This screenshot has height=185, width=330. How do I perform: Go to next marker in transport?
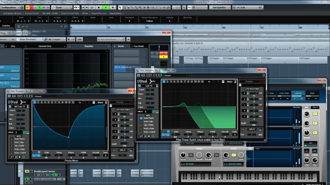click(87, 7)
